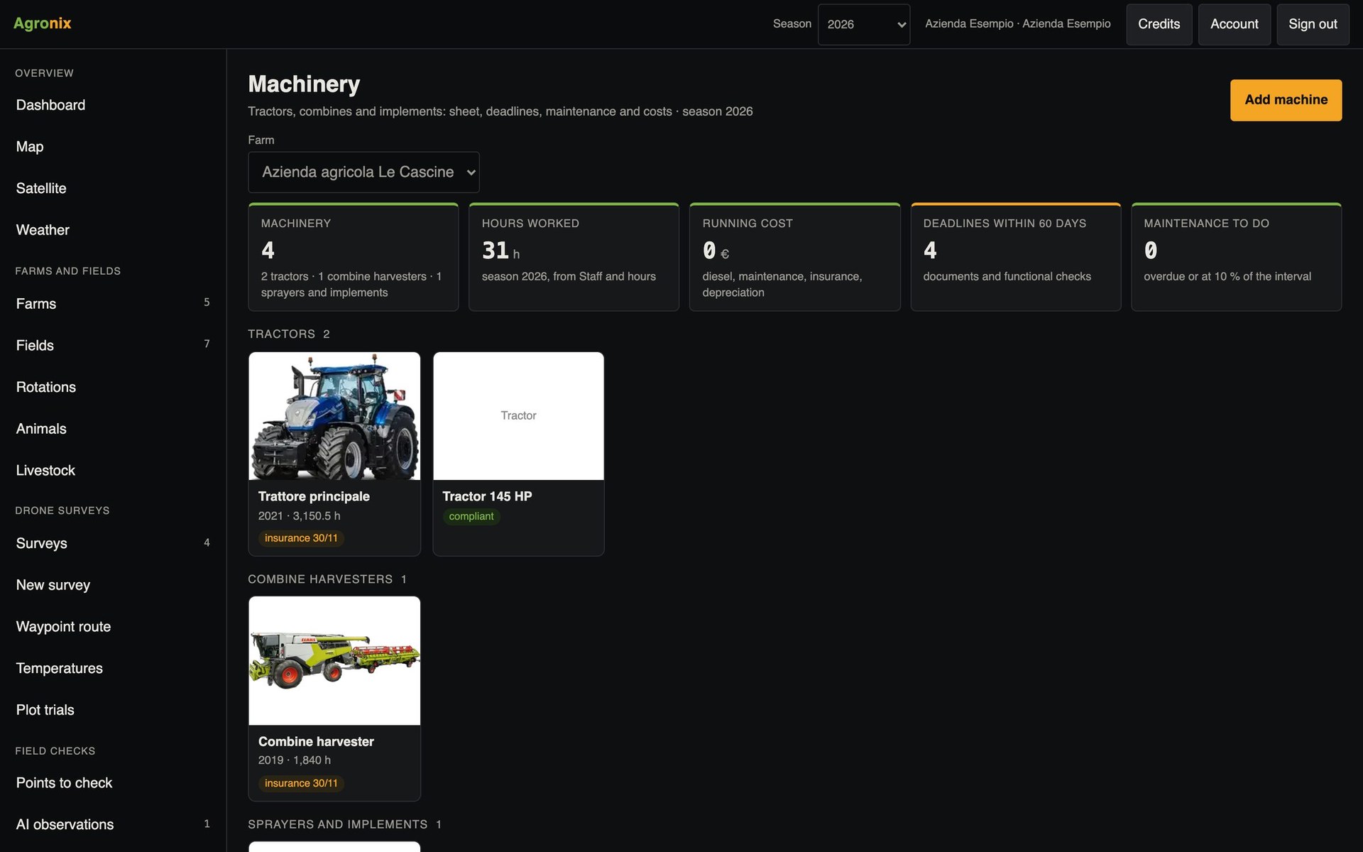Click the Credits button
Viewport: 1363px width, 852px height.
(x=1159, y=24)
